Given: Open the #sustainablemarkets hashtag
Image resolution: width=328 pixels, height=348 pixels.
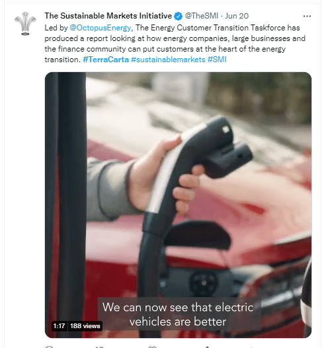Looking at the screenshot, I should [x=168, y=60].
